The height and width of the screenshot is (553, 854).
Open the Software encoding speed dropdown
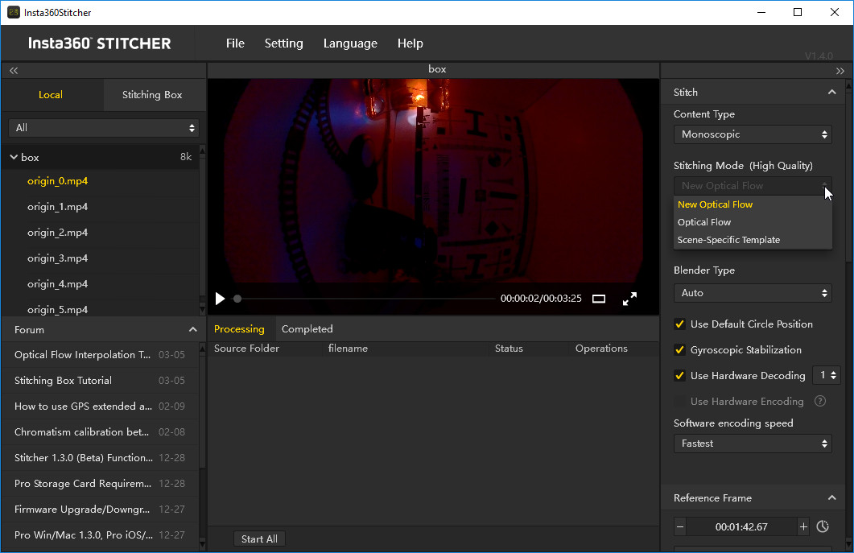(x=752, y=444)
